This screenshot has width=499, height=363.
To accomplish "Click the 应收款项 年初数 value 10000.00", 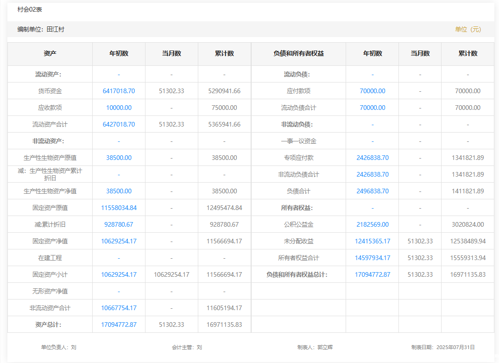I will [x=119, y=108].
